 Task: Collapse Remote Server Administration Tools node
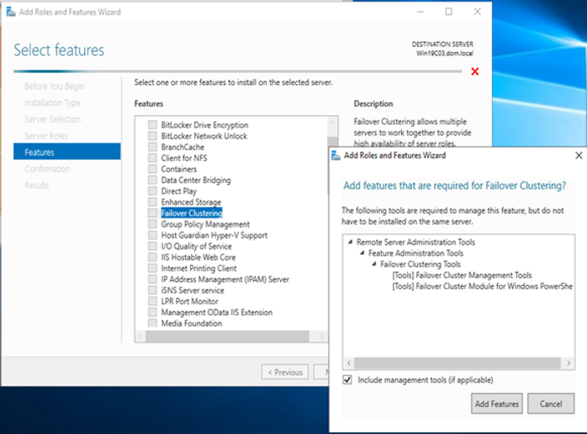pos(351,242)
